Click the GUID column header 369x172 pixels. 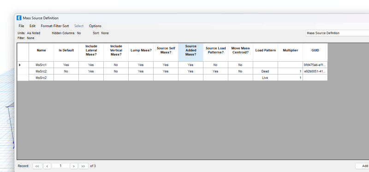pyautogui.click(x=315, y=52)
